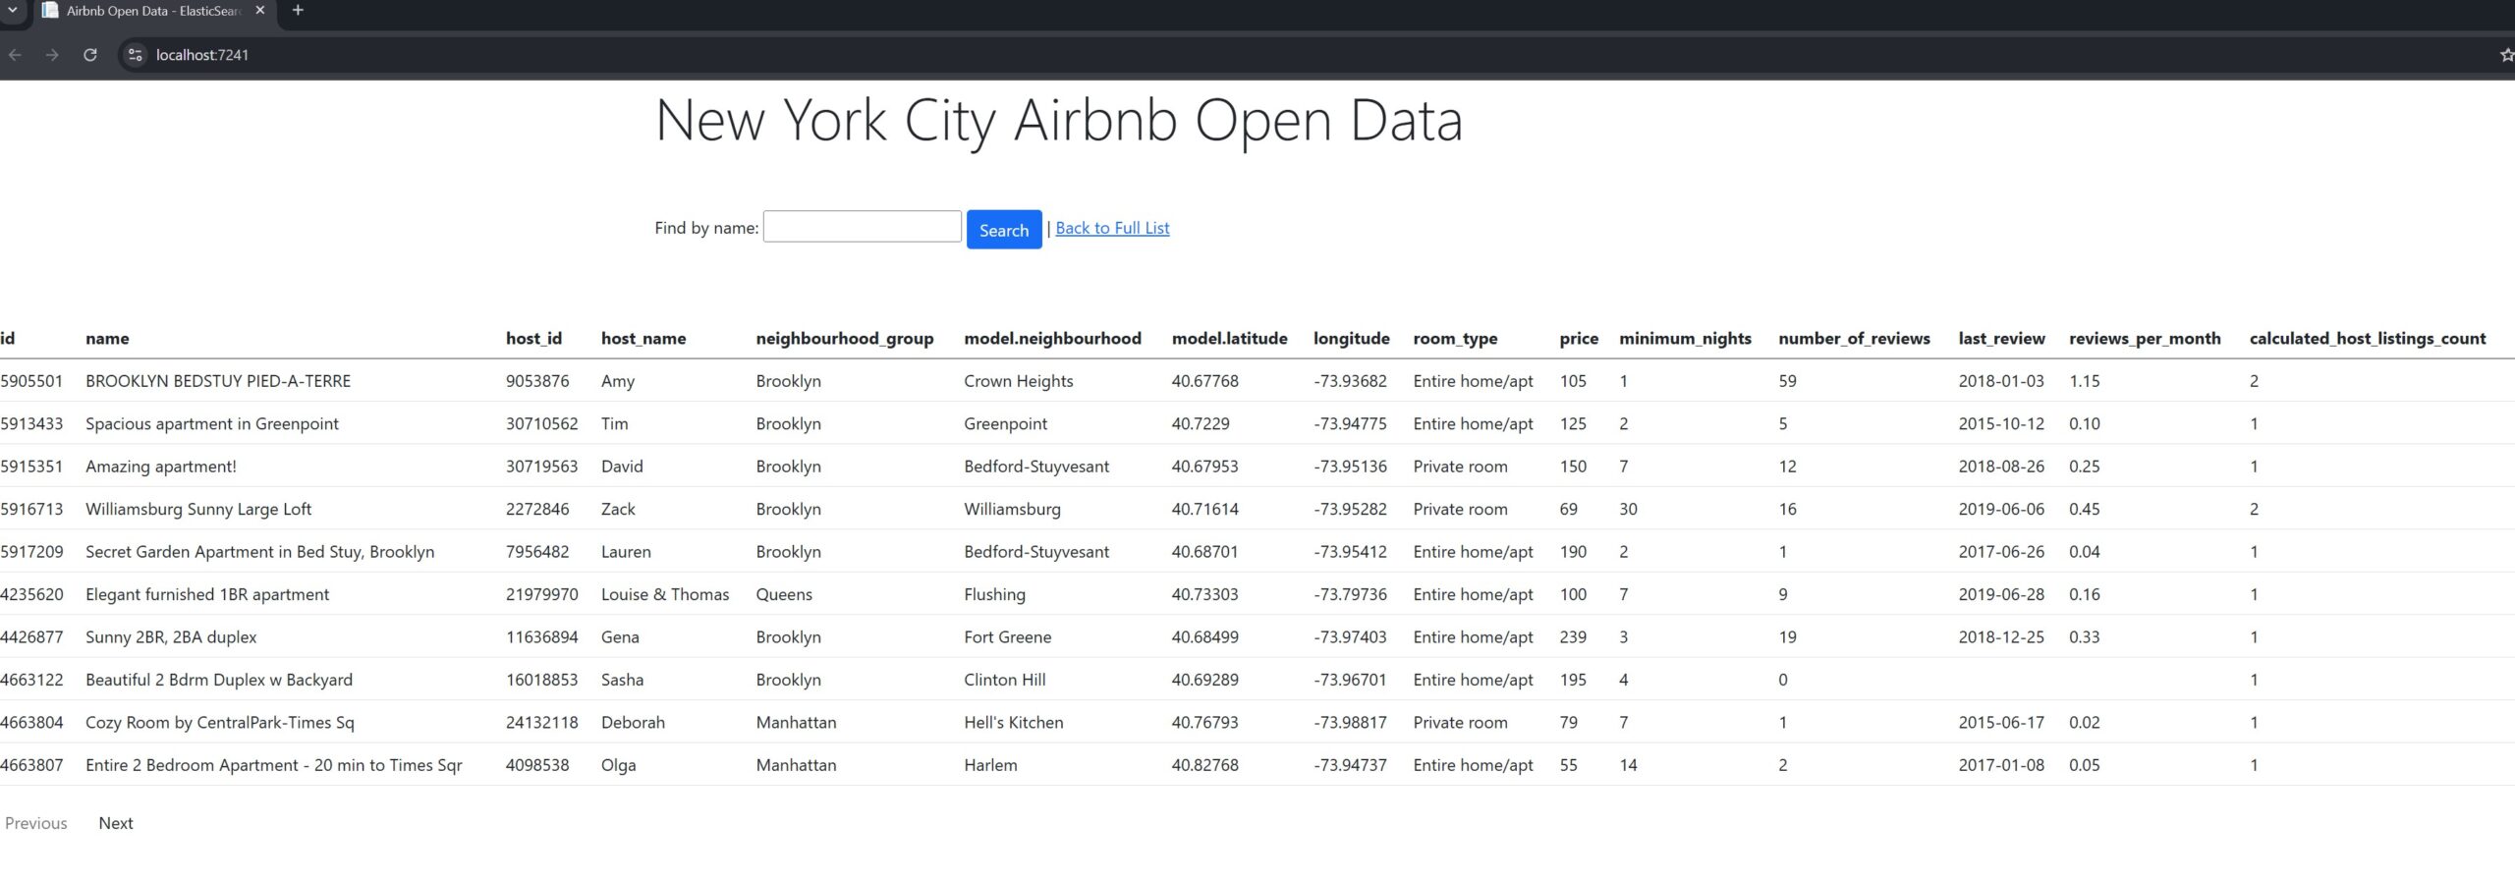Click the model.neighbourhood column header
The width and height of the screenshot is (2515, 880).
tap(1052, 338)
